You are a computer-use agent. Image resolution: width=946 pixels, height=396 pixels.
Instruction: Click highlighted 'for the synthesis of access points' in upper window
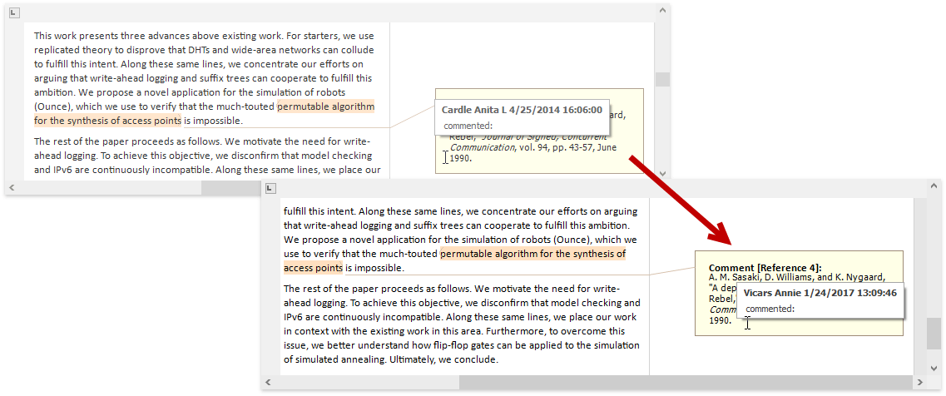107,121
